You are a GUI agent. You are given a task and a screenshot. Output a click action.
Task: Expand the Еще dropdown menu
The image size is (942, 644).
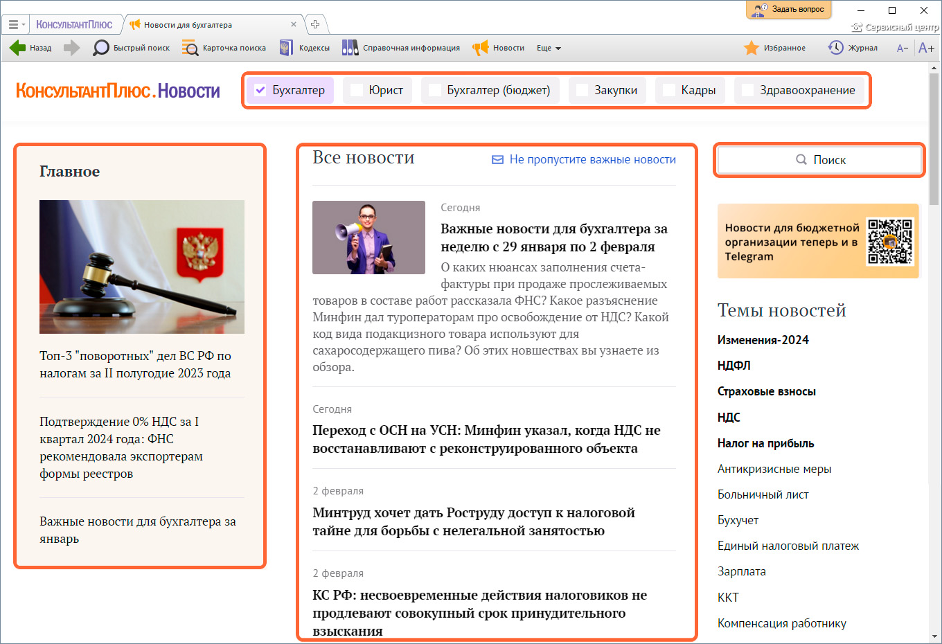point(549,48)
